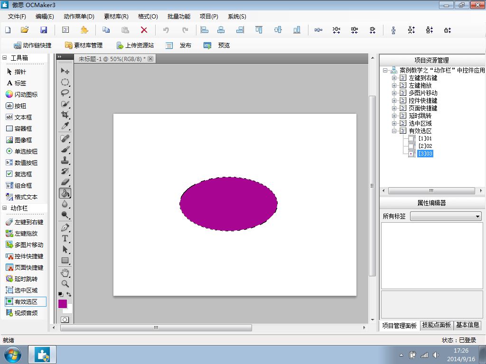This screenshot has width=486, height=364.
Task: Select the Pen tool
Action: pos(65,227)
